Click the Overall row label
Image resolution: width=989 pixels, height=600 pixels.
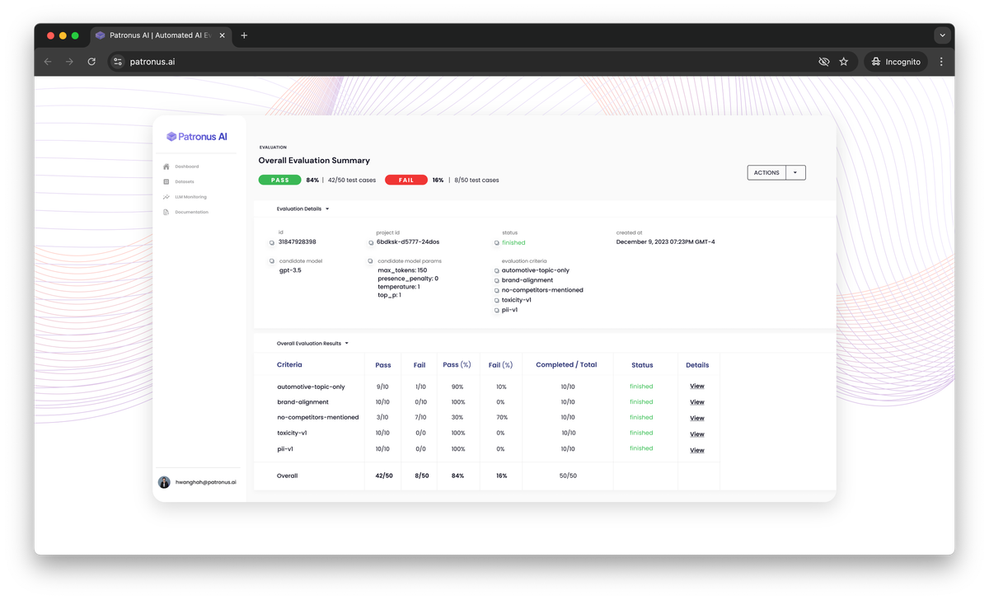(x=288, y=476)
